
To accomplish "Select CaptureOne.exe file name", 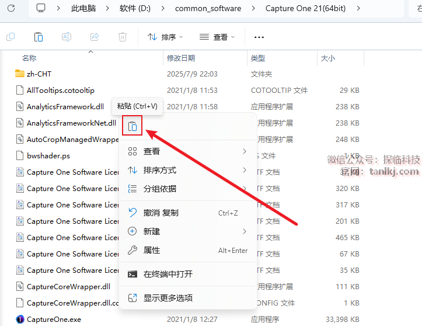I will pyautogui.click(x=54, y=320).
